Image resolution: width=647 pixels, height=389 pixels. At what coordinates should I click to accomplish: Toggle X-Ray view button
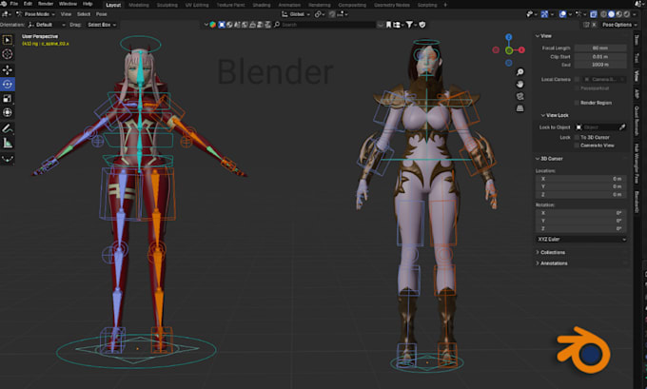click(x=594, y=14)
